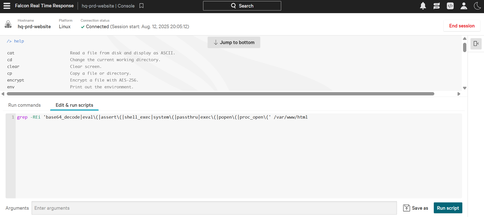Click the Save as upload icon
484x217 pixels.
tap(407, 208)
